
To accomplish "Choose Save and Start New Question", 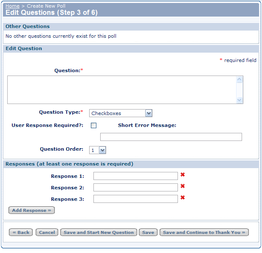I will pos(99,232).
